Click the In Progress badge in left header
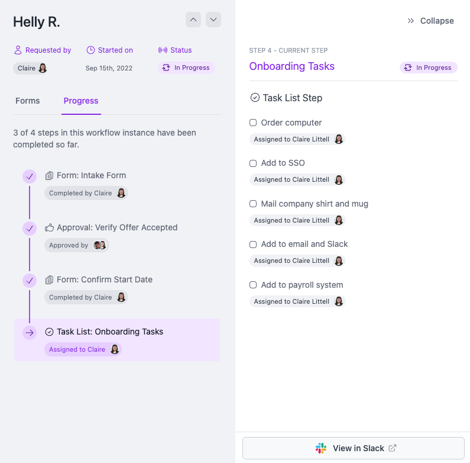 pyautogui.click(x=186, y=67)
